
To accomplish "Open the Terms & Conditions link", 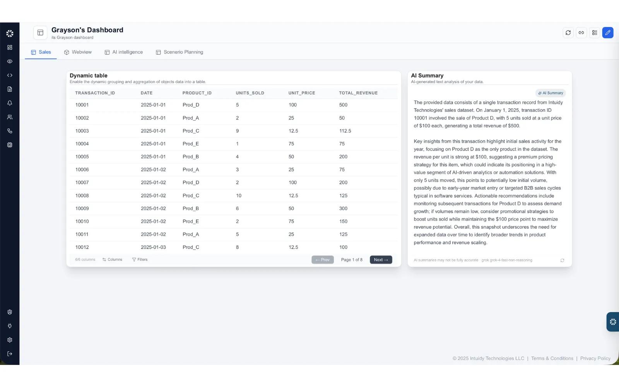I will tap(552, 358).
